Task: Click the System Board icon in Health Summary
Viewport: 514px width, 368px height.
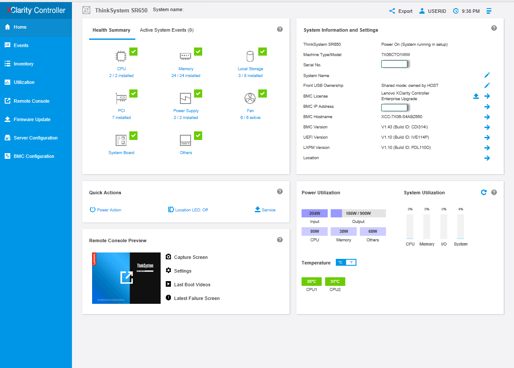Action: [x=121, y=140]
